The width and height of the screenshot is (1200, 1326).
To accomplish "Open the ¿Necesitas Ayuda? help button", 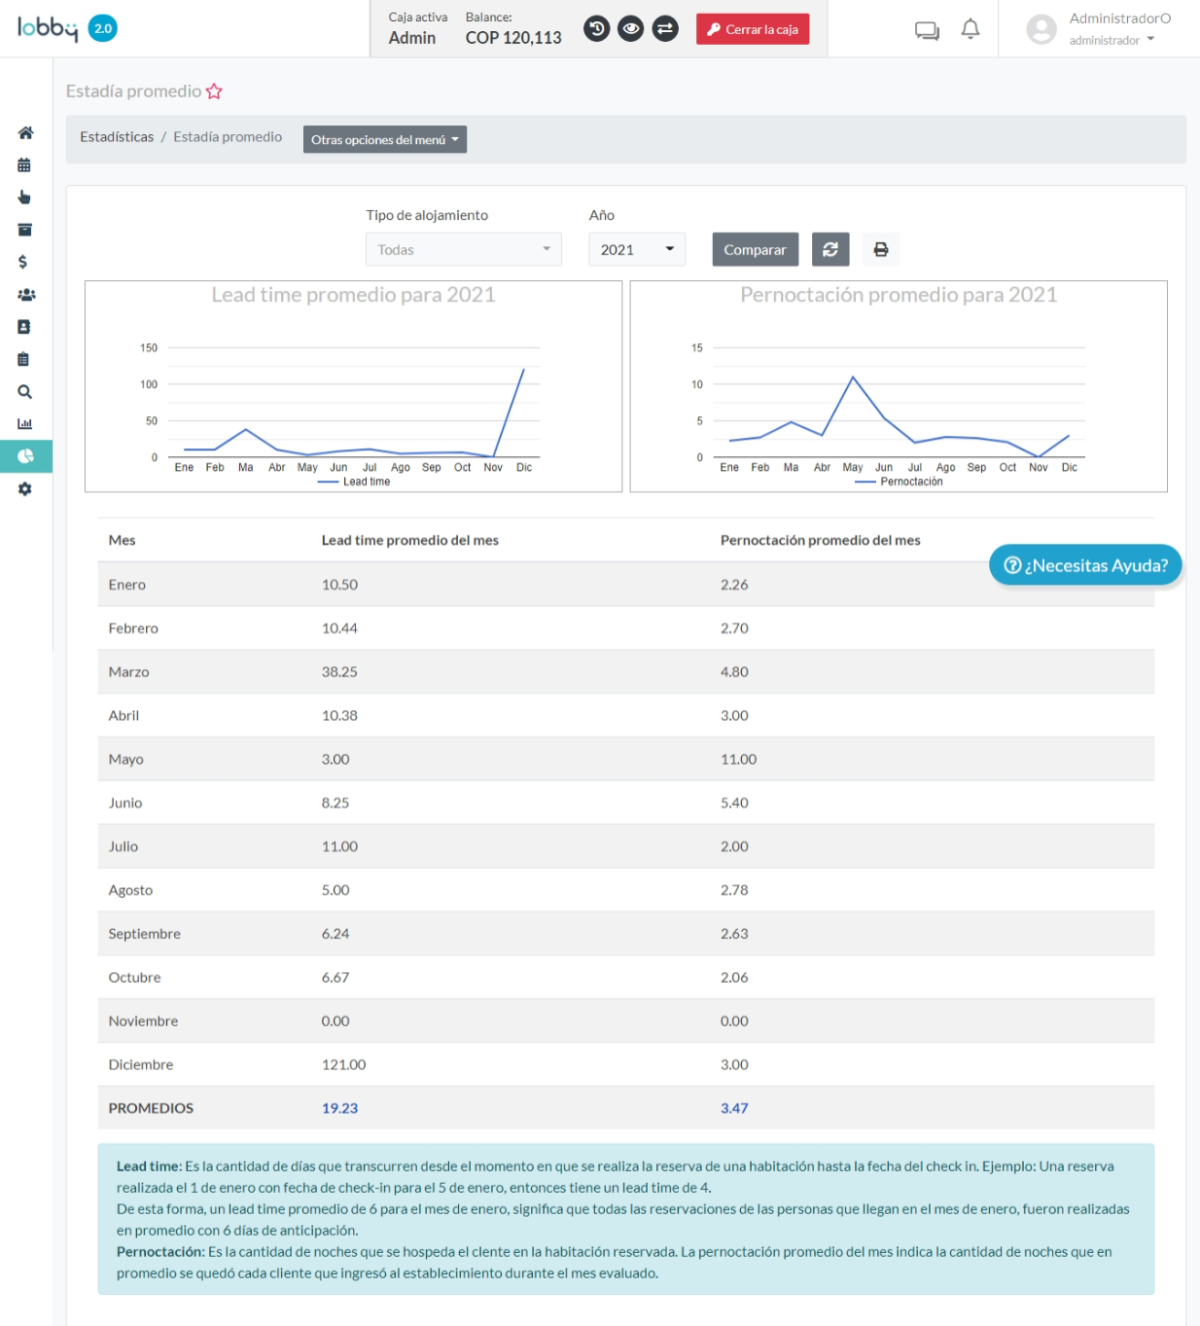I will click(x=1085, y=565).
